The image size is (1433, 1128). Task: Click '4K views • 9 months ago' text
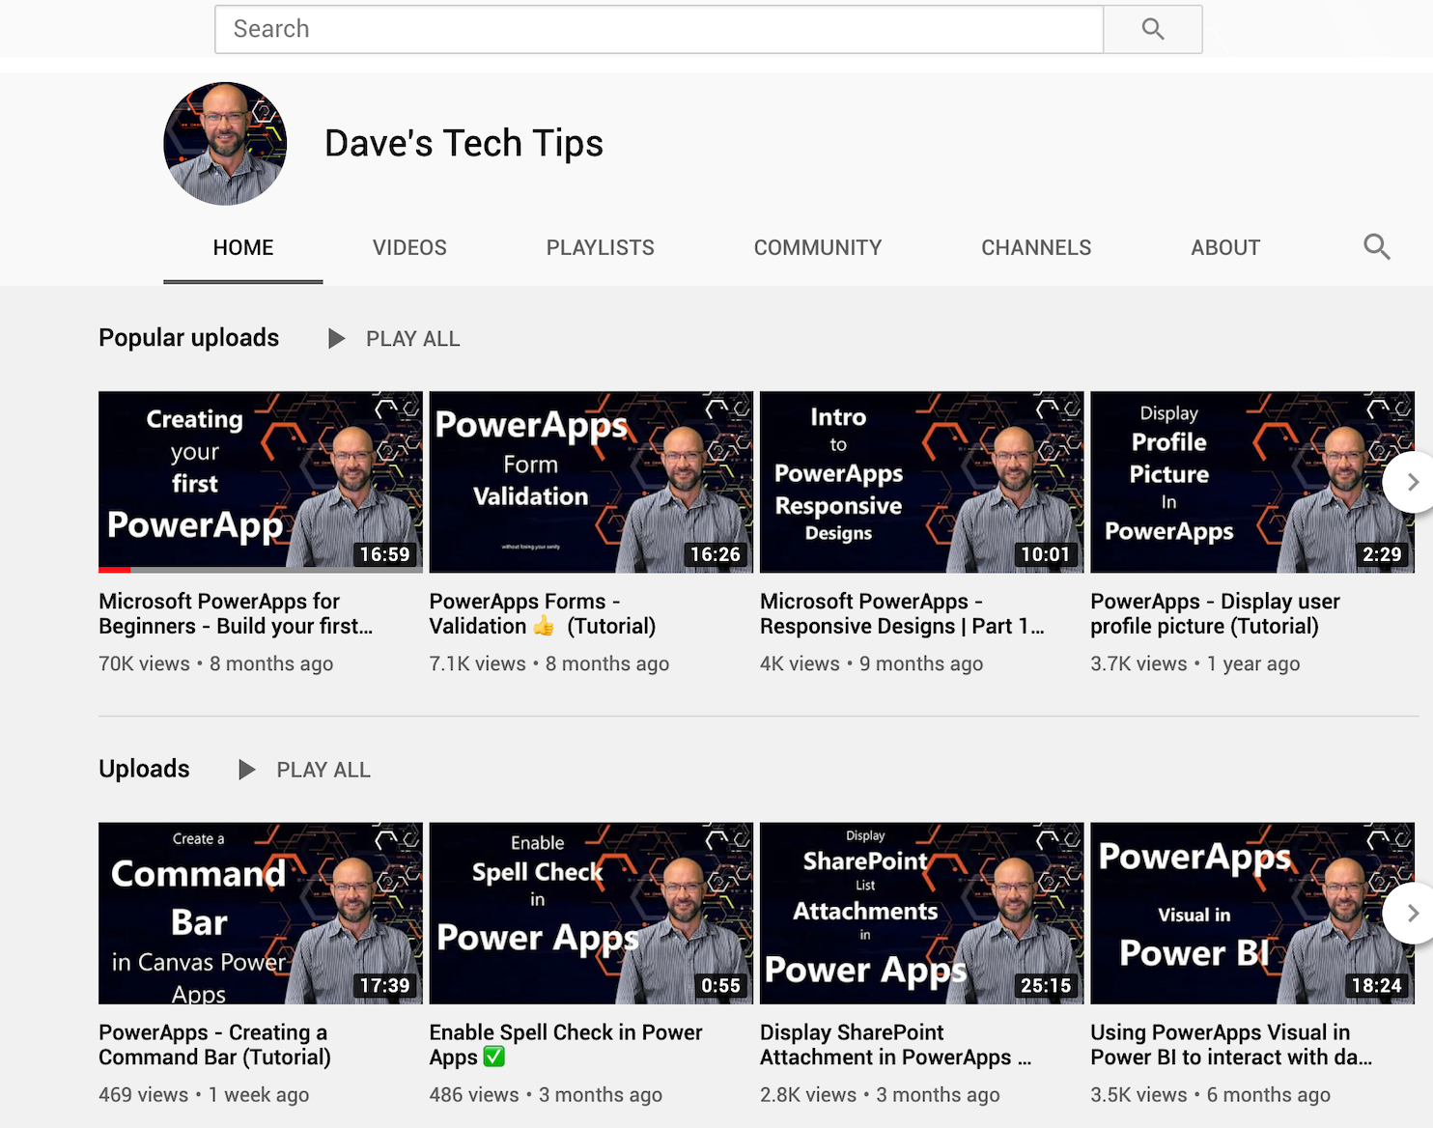[x=872, y=663]
